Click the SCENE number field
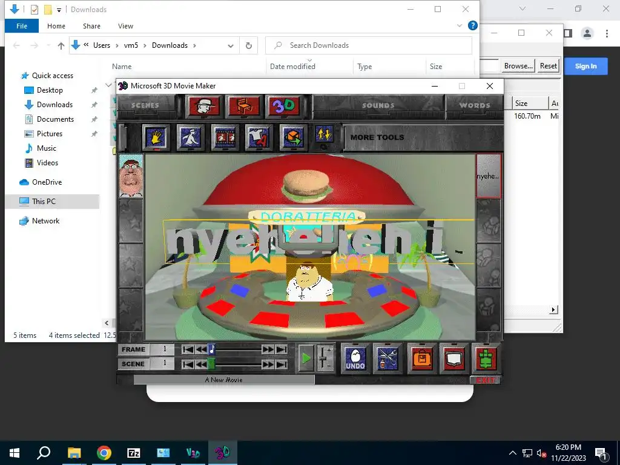Image resolution: width=620 pixels, height=465 pixels. point(162,364)
